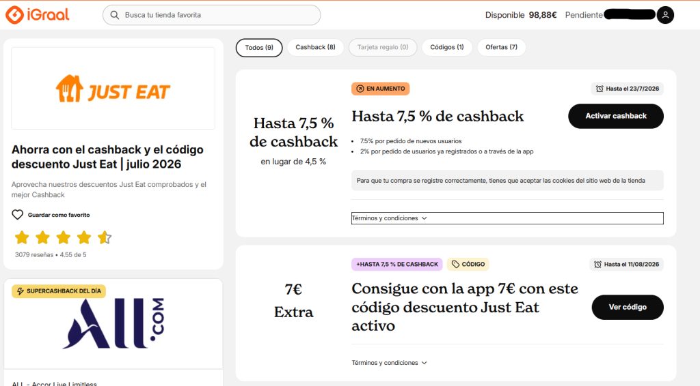The image size is (700, 386).
Task: Click the half-filled fifth rating star
Action: click(x=105, y=238)
